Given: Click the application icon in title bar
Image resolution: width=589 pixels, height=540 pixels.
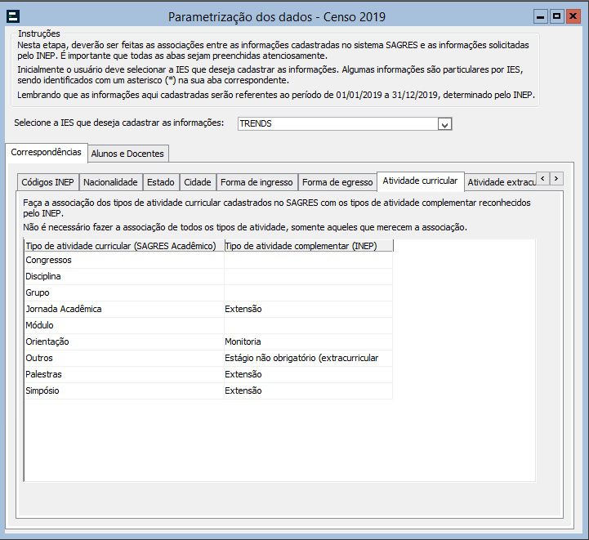Looking at the screenshot, I should 14,16.
